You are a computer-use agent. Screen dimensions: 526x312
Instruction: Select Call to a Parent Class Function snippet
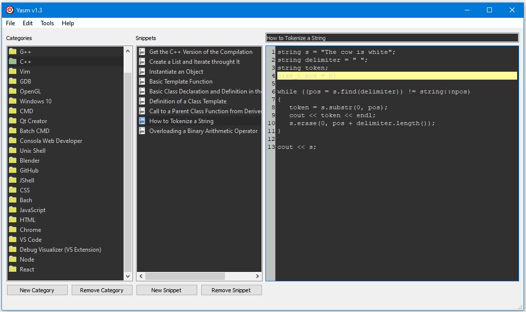tap(199, 111)
